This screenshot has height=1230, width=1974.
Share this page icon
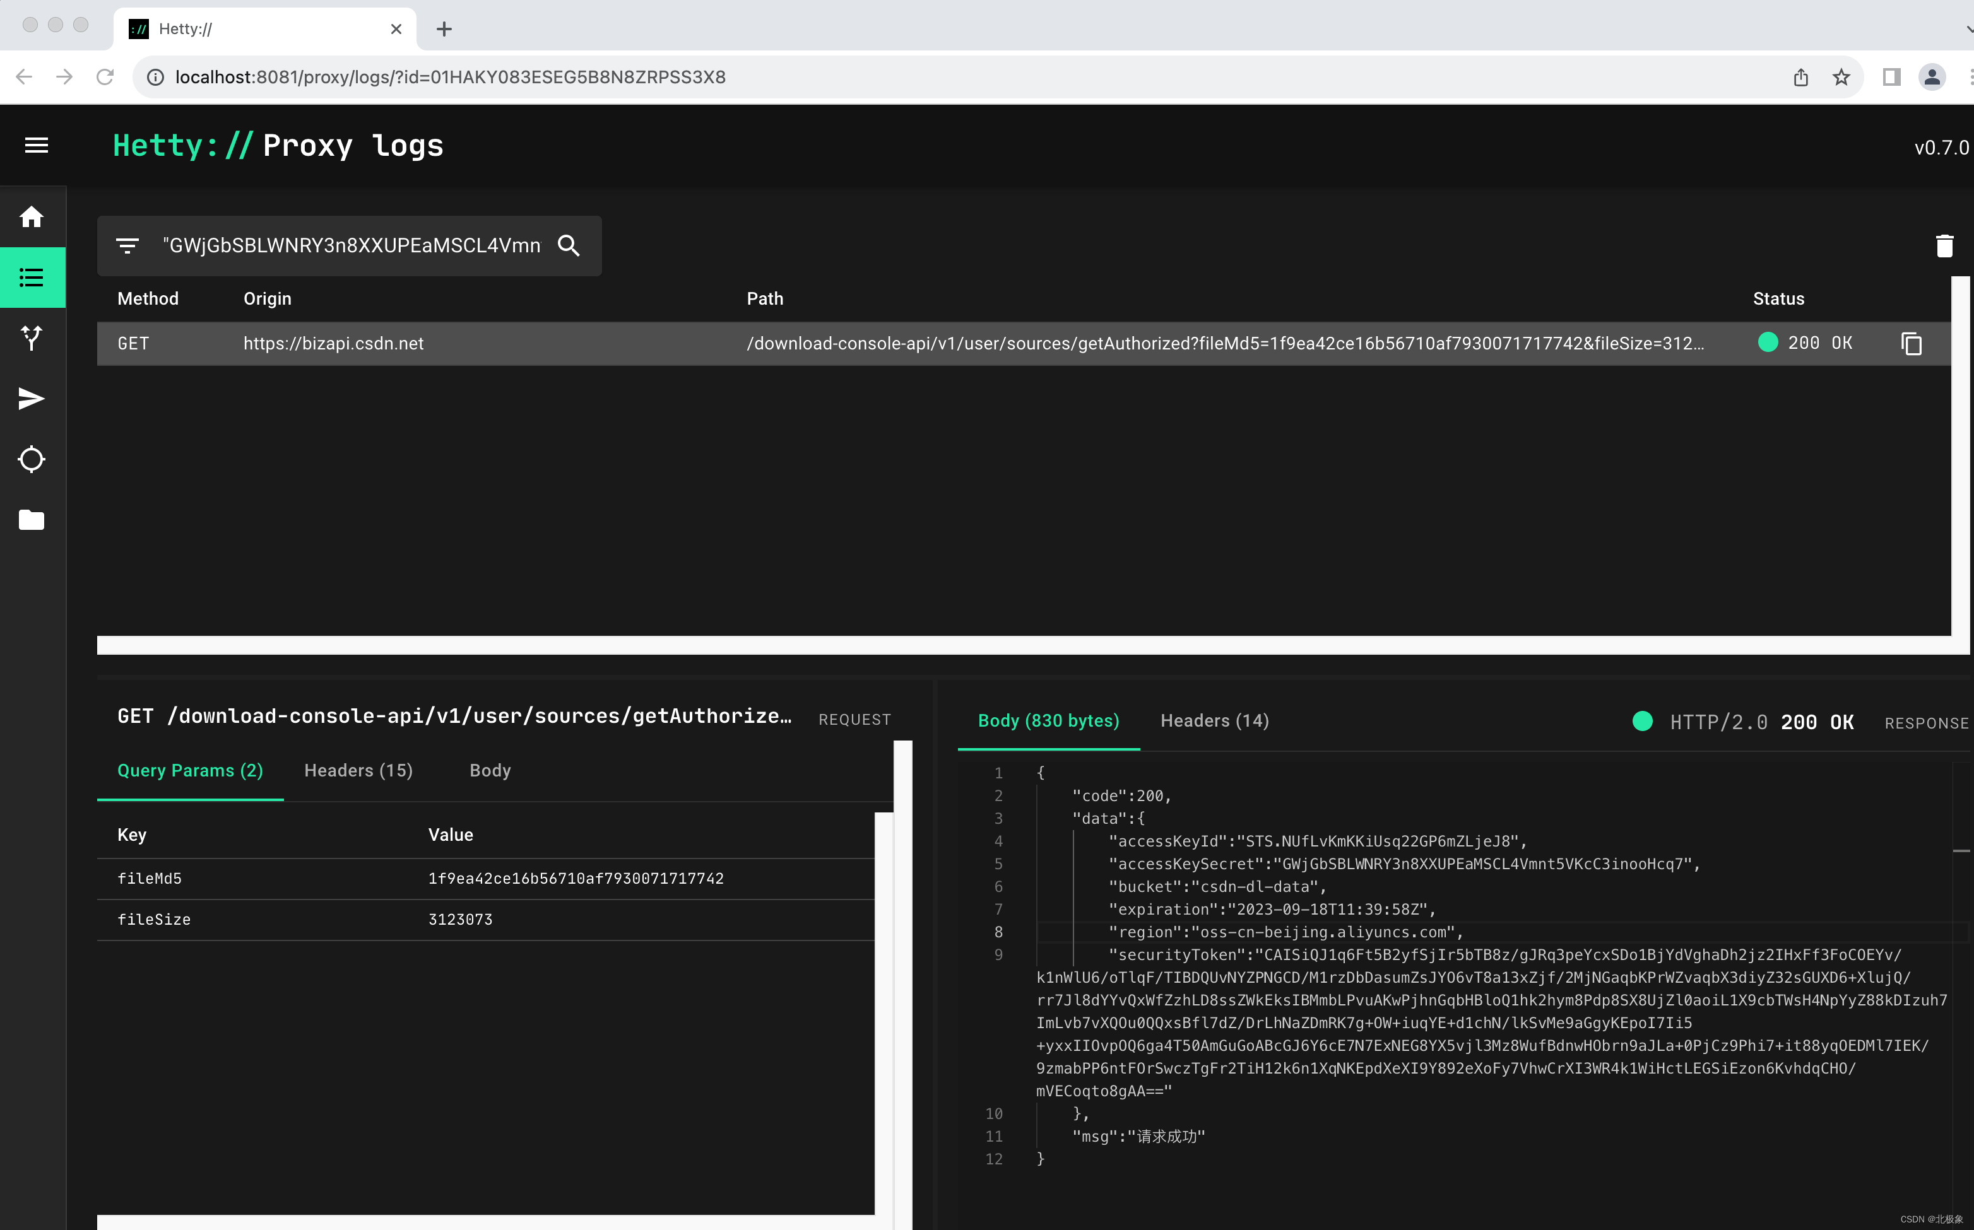(1800, 78)
